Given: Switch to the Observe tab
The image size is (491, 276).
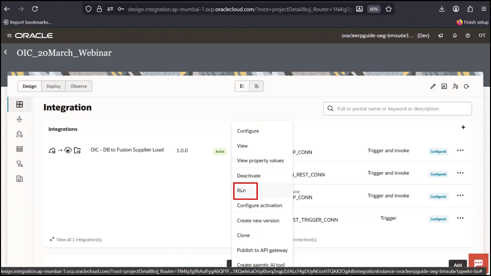Looking at the screenshot, I should click(x=79, y=86).
